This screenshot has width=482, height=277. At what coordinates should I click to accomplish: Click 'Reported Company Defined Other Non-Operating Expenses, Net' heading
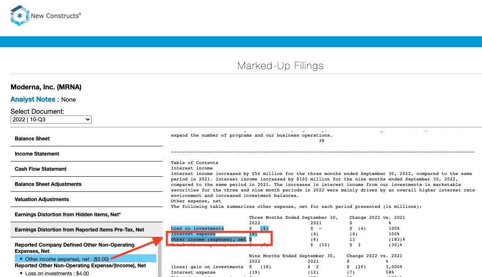[x=74, y=248]
